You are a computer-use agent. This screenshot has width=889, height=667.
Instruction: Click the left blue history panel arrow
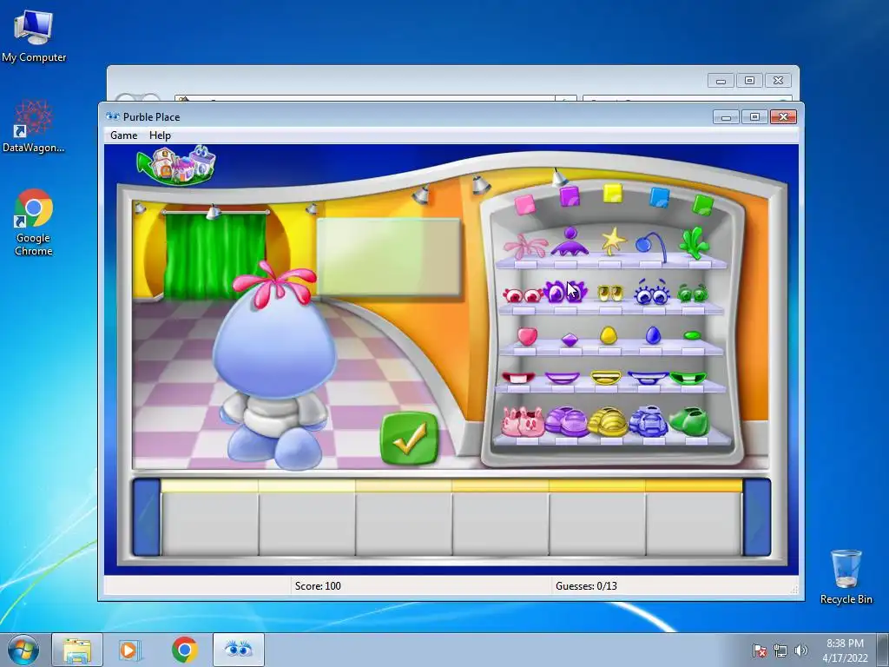146,518
